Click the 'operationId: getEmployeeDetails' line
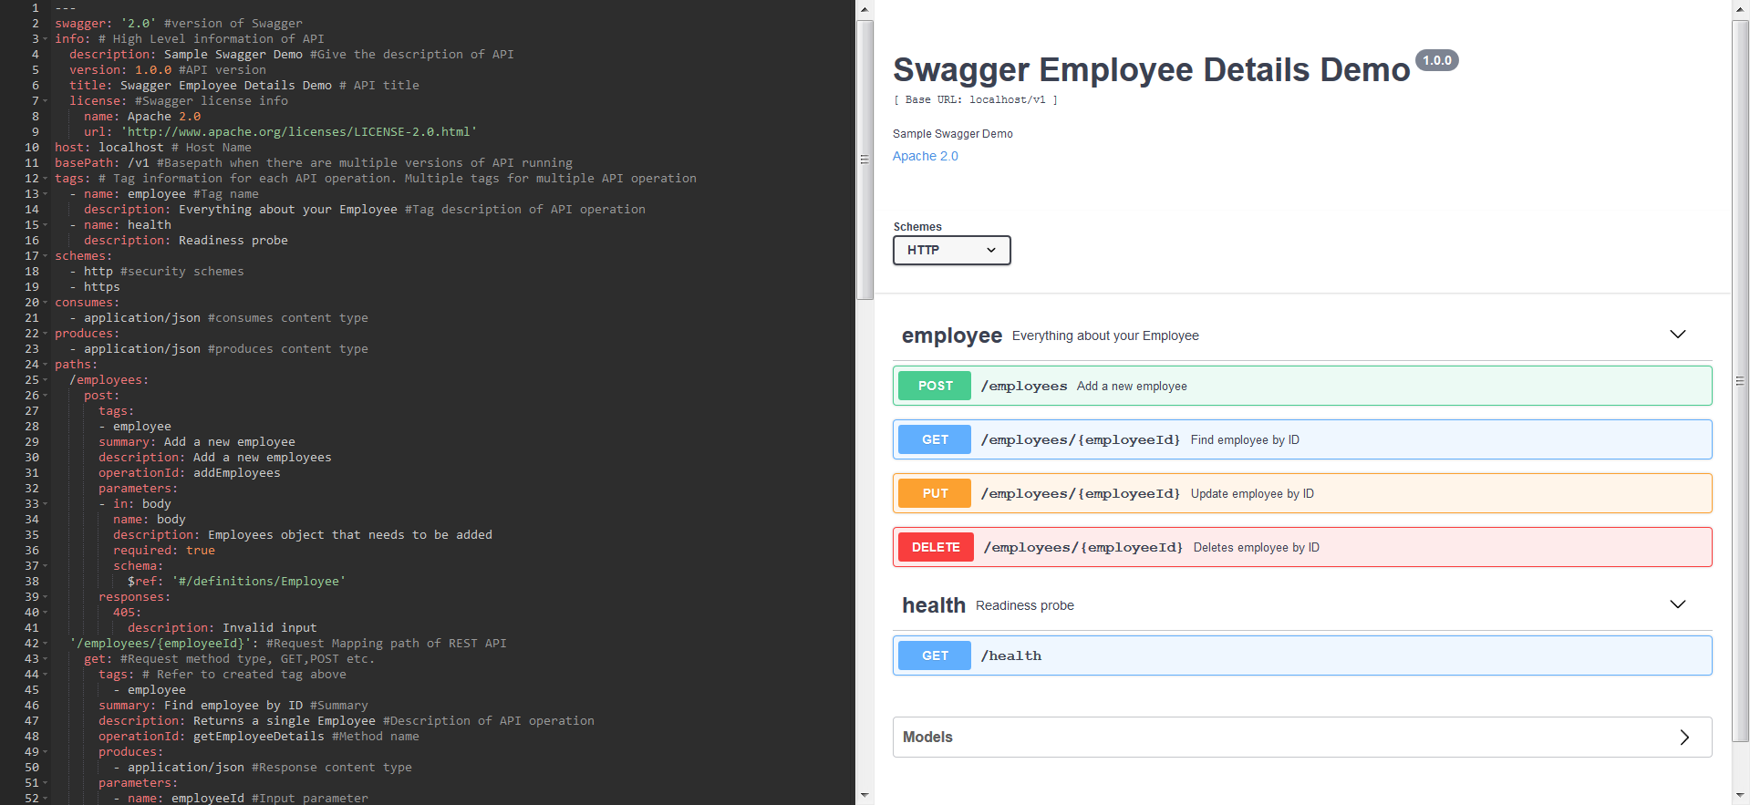 click(258, 737)
